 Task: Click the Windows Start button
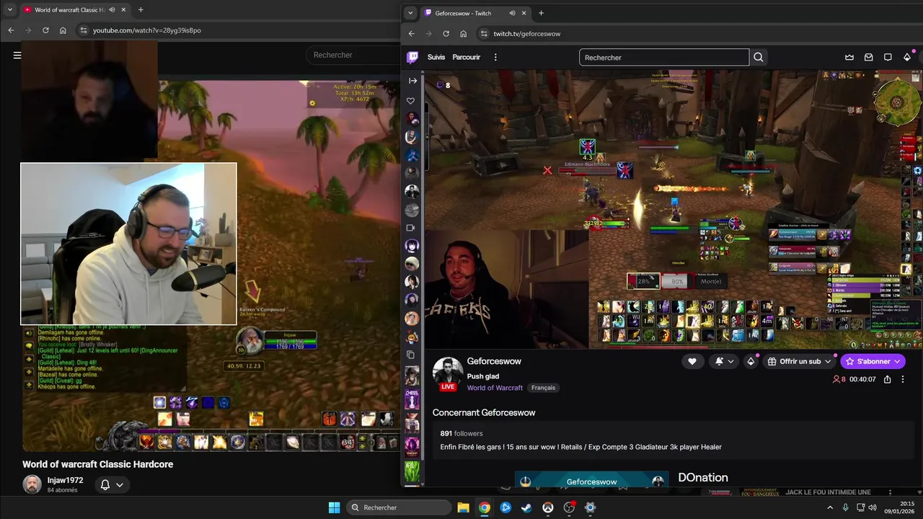pos(334,507)
